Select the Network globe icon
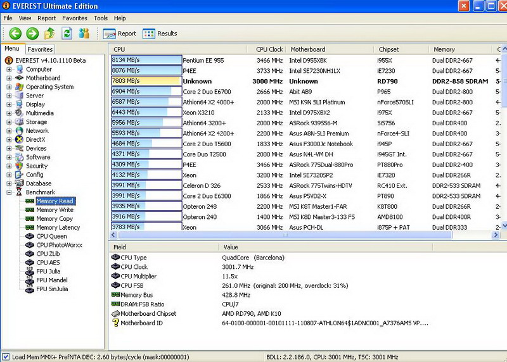This screenshot has height=362, width=507. (20, 130)
